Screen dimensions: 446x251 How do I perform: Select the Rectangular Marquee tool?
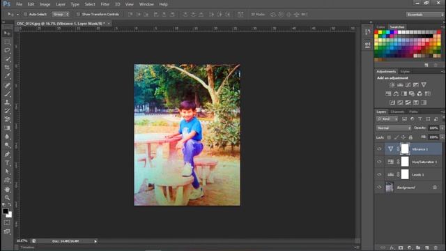[x=7, y=42]
